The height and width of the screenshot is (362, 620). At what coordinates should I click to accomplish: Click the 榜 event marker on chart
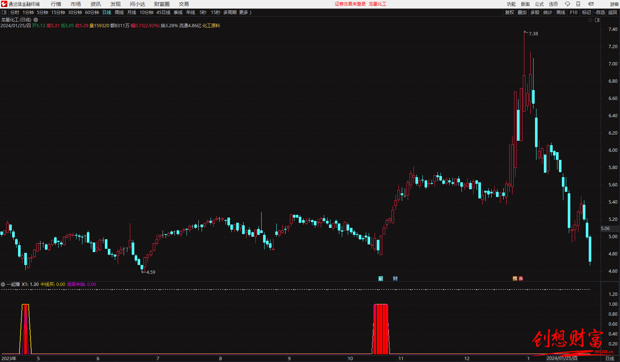[515, 279]
